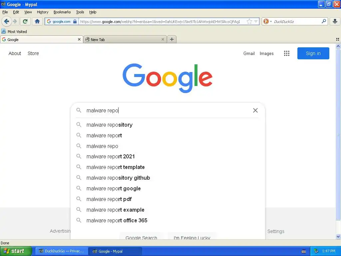Show the list all tabs button
Screen dimensions: 341x256
338,39
